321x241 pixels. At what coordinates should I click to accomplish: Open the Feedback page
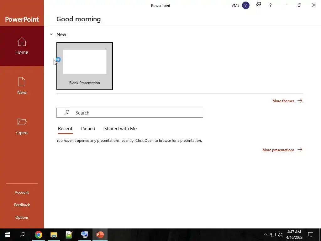22,205
